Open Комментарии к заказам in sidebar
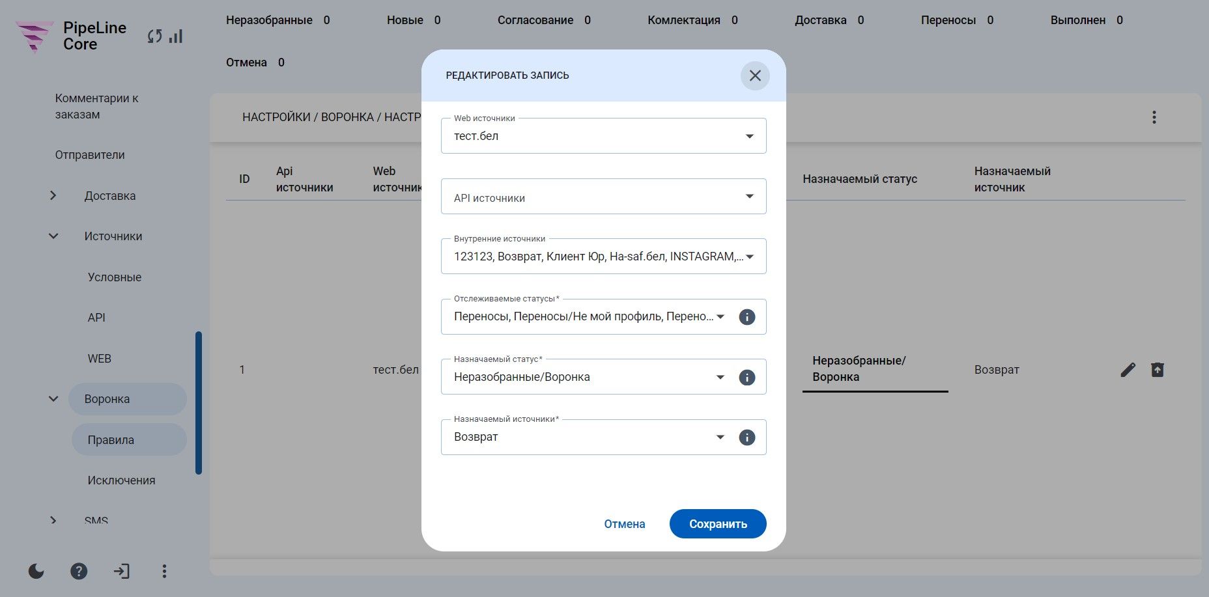Image resolution: width=1209 pixels, height=597 pixels. (x=96, y=106)
